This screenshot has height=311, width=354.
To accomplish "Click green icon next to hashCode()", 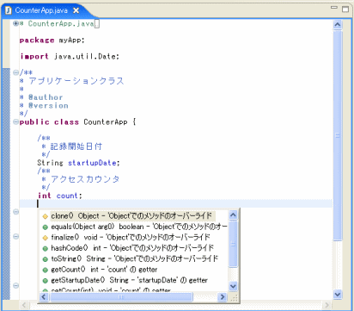I will point(45,249).
